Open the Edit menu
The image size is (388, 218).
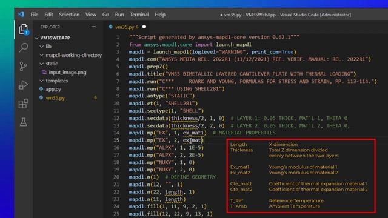coord(48,15)
